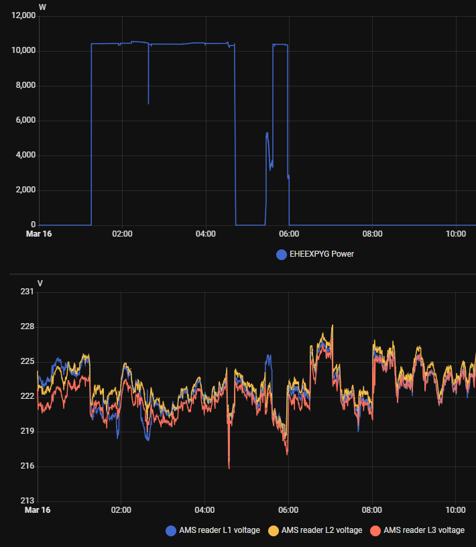Click the 10:00 label on the voltage chart
Image resolution: width=476 pixels, height=547 pixels.
(455, 510)
